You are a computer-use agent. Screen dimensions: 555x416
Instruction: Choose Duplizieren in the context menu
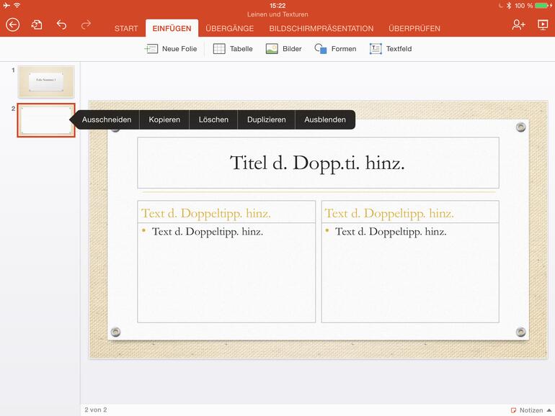266,119
